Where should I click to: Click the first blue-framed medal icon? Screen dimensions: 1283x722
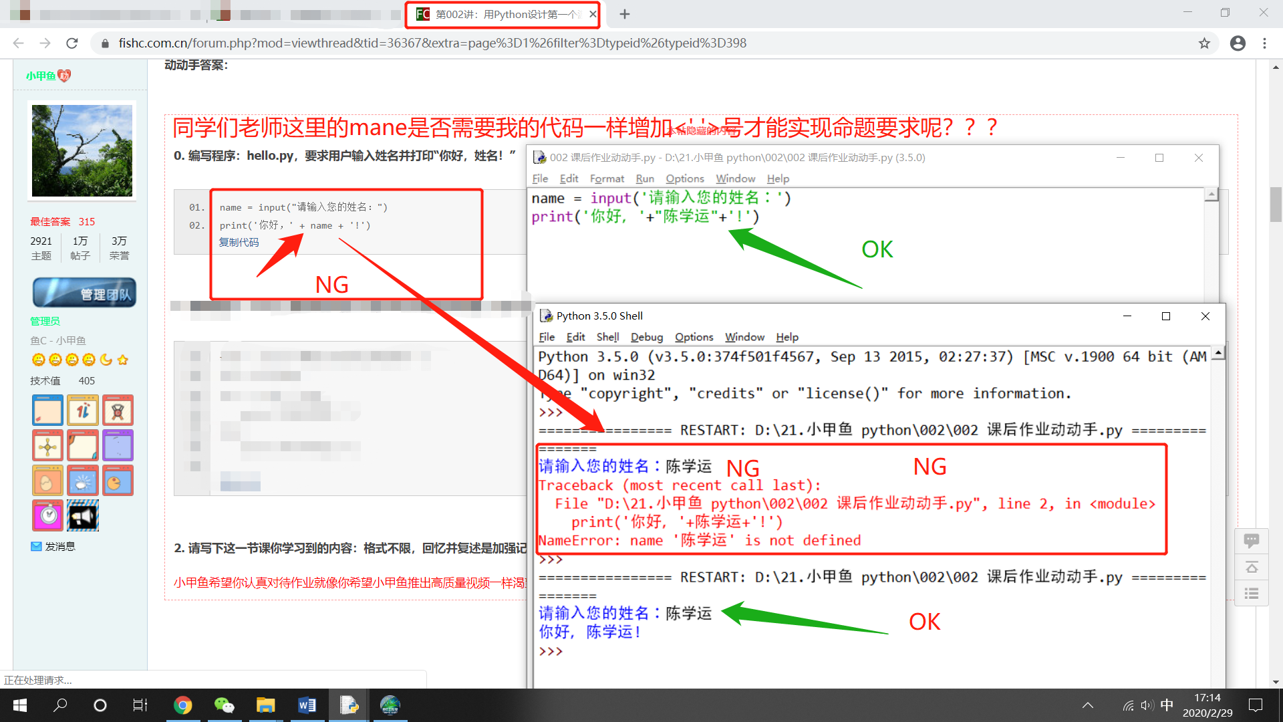(x=47, y=410)
